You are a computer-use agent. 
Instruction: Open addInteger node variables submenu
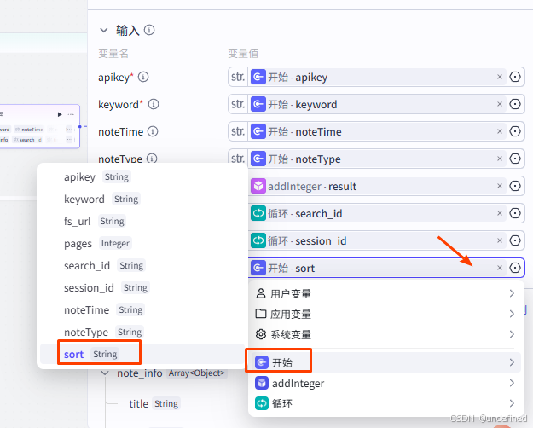pyautogui.click(x=385, y=383)
